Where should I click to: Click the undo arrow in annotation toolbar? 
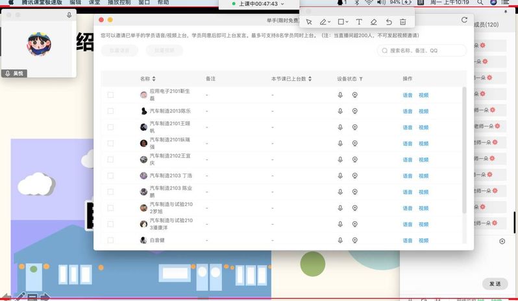[x=388, y=22]
